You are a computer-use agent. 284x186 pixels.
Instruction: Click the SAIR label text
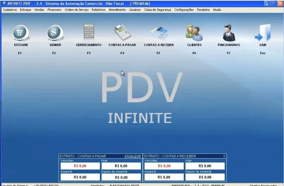[x=263, y=45]
